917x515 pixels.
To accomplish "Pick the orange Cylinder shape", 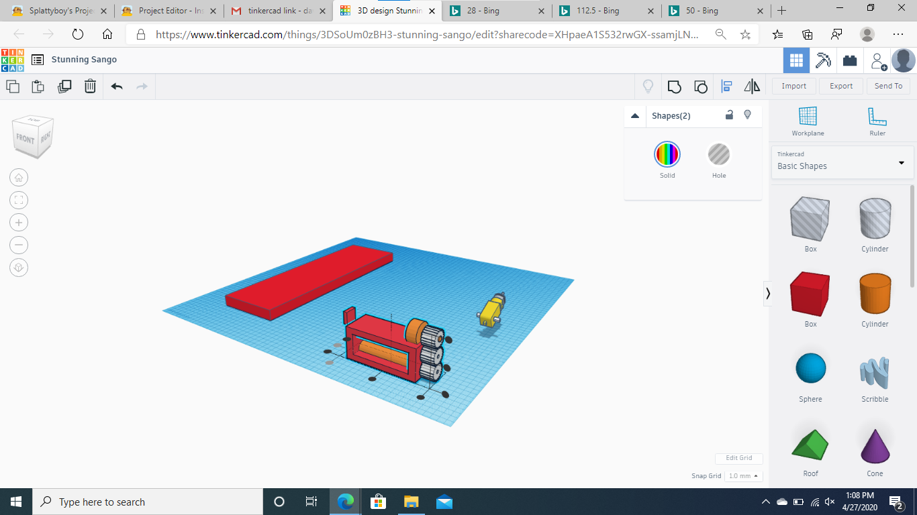I will (875, 294).
